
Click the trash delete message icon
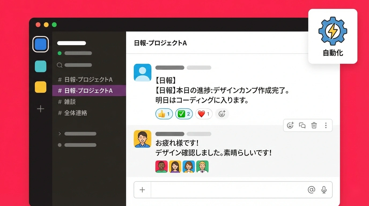[x=314, y=125]
